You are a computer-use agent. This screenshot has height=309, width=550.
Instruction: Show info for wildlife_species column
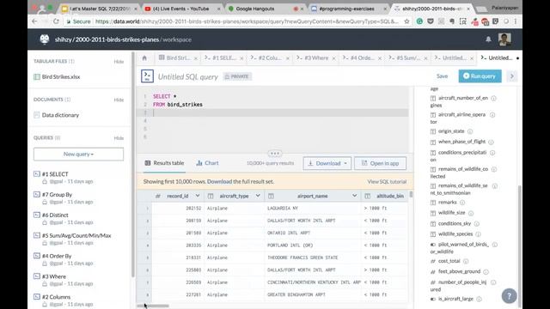[478, 234]
